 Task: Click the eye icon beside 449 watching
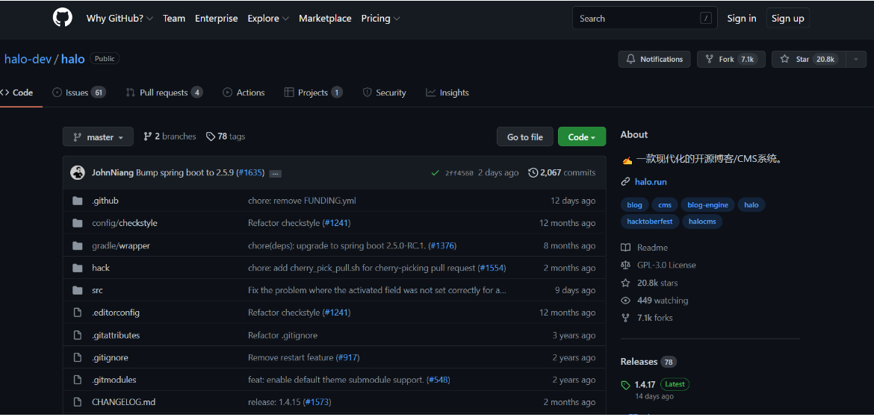click(x=625, y=301)
